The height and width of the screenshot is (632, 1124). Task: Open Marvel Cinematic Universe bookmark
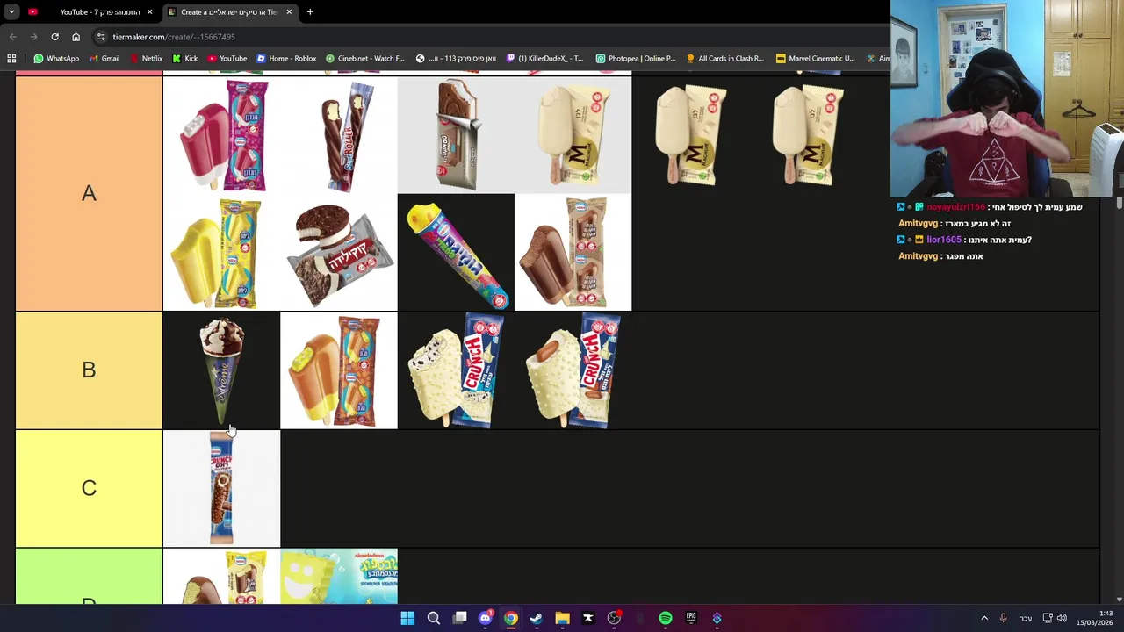click(816, 59)
